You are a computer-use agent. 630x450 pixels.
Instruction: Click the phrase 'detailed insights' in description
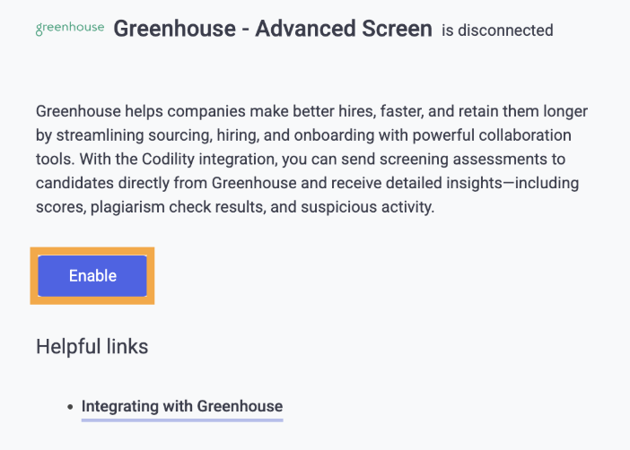click(x=444, y=183)
